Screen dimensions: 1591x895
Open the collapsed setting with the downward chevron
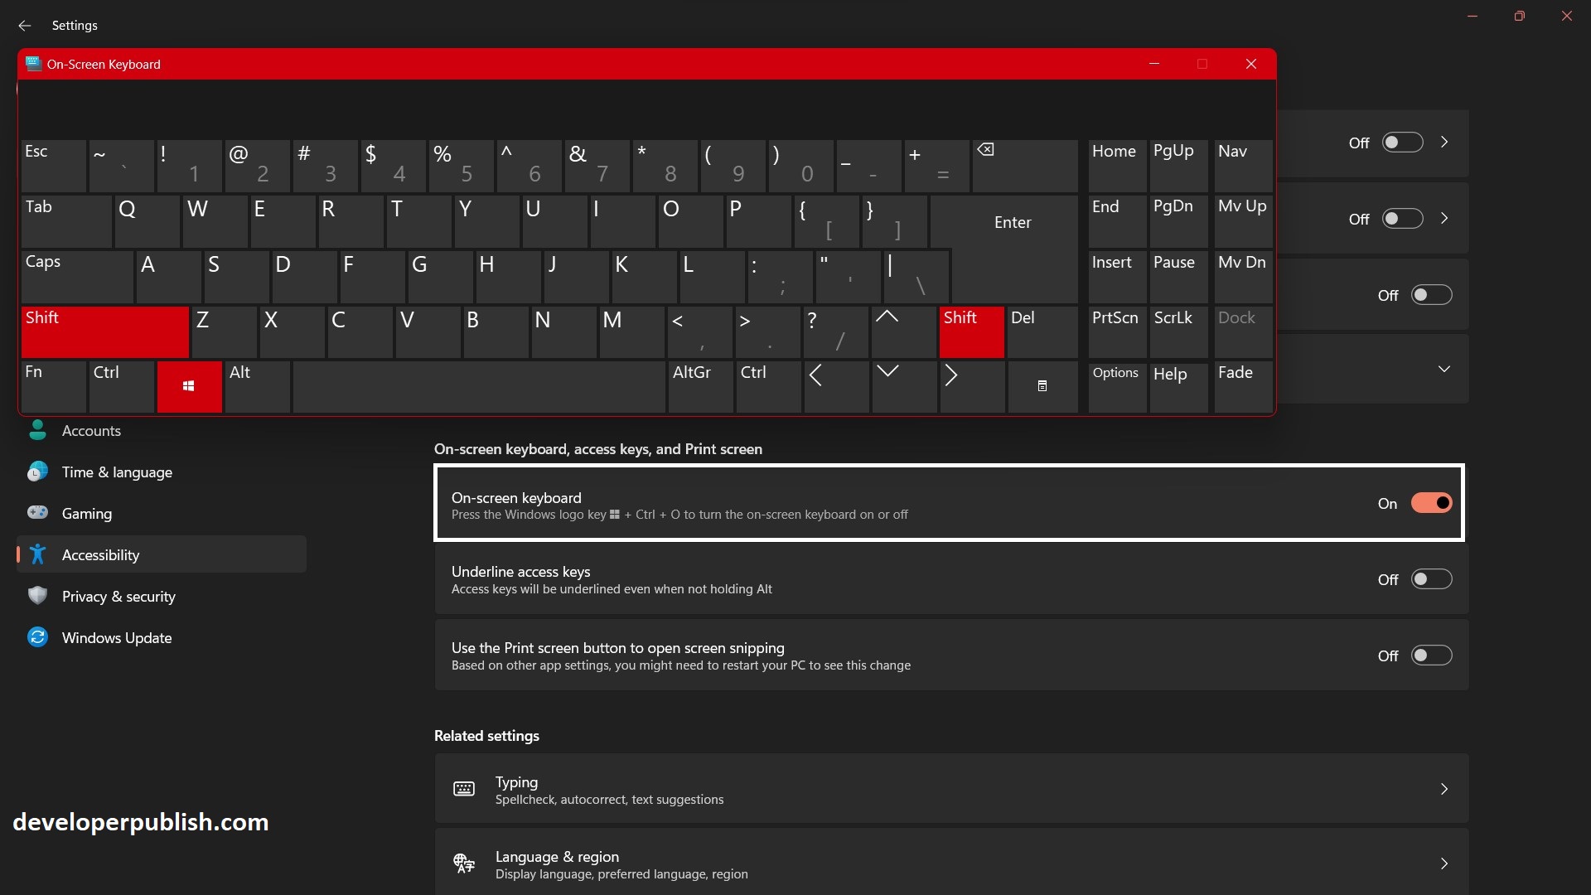(x=1444, y=368)
